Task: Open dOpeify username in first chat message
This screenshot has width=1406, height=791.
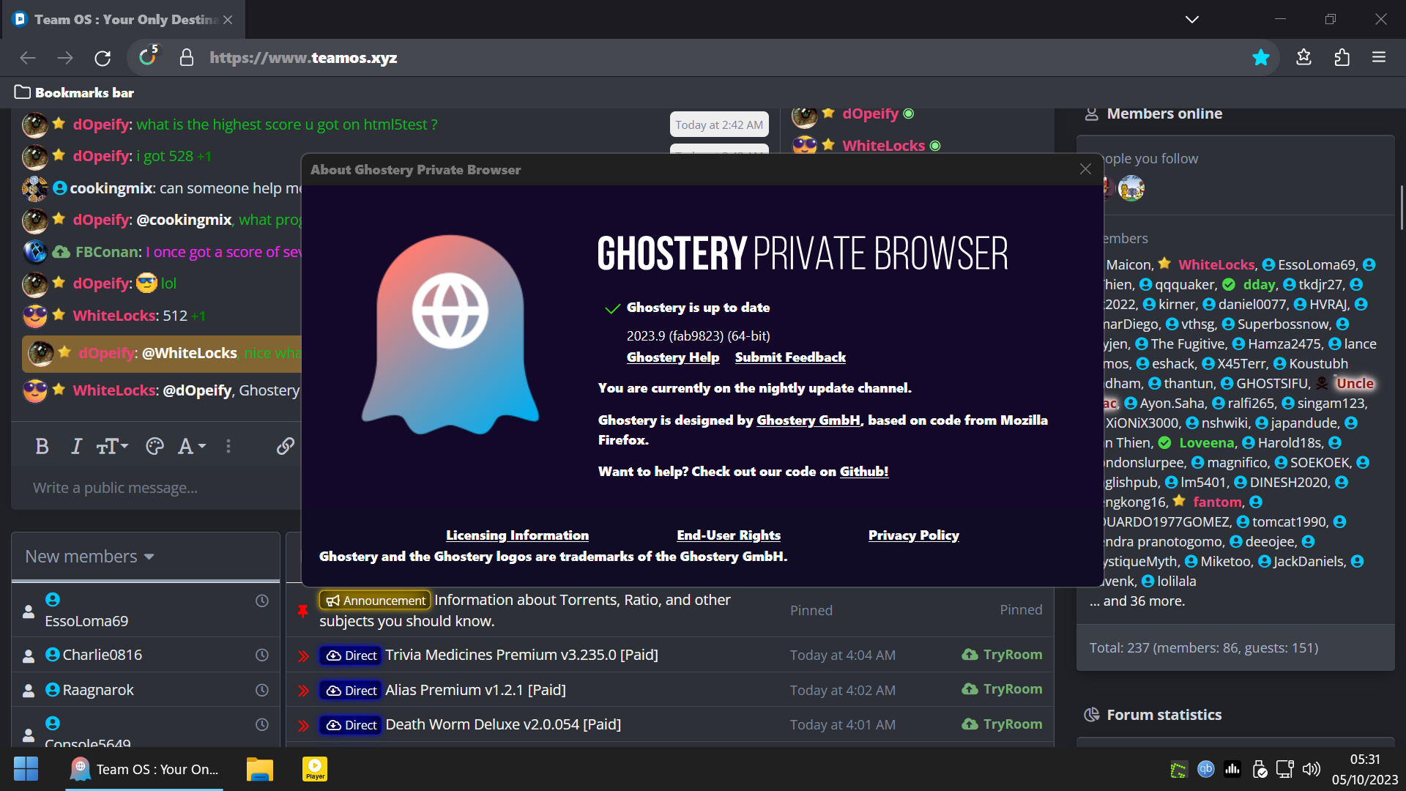Action: click(102, 125)
